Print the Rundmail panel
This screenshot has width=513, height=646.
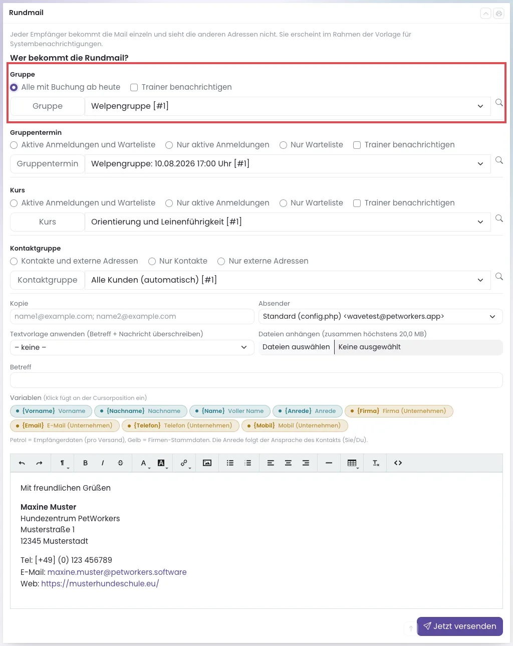click(x=498, y=14)
